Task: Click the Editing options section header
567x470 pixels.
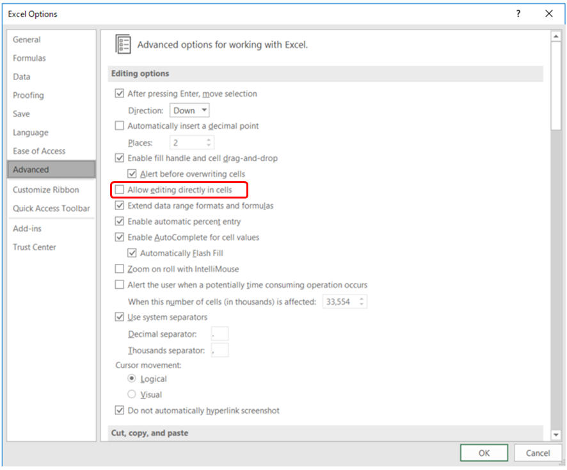Action: pos(326,74)
